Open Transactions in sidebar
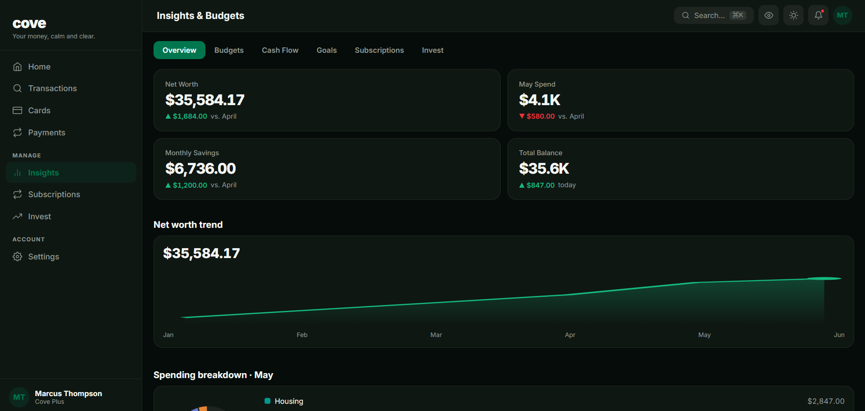The width and height of the screenshot is (865, 411). (71, 88)
